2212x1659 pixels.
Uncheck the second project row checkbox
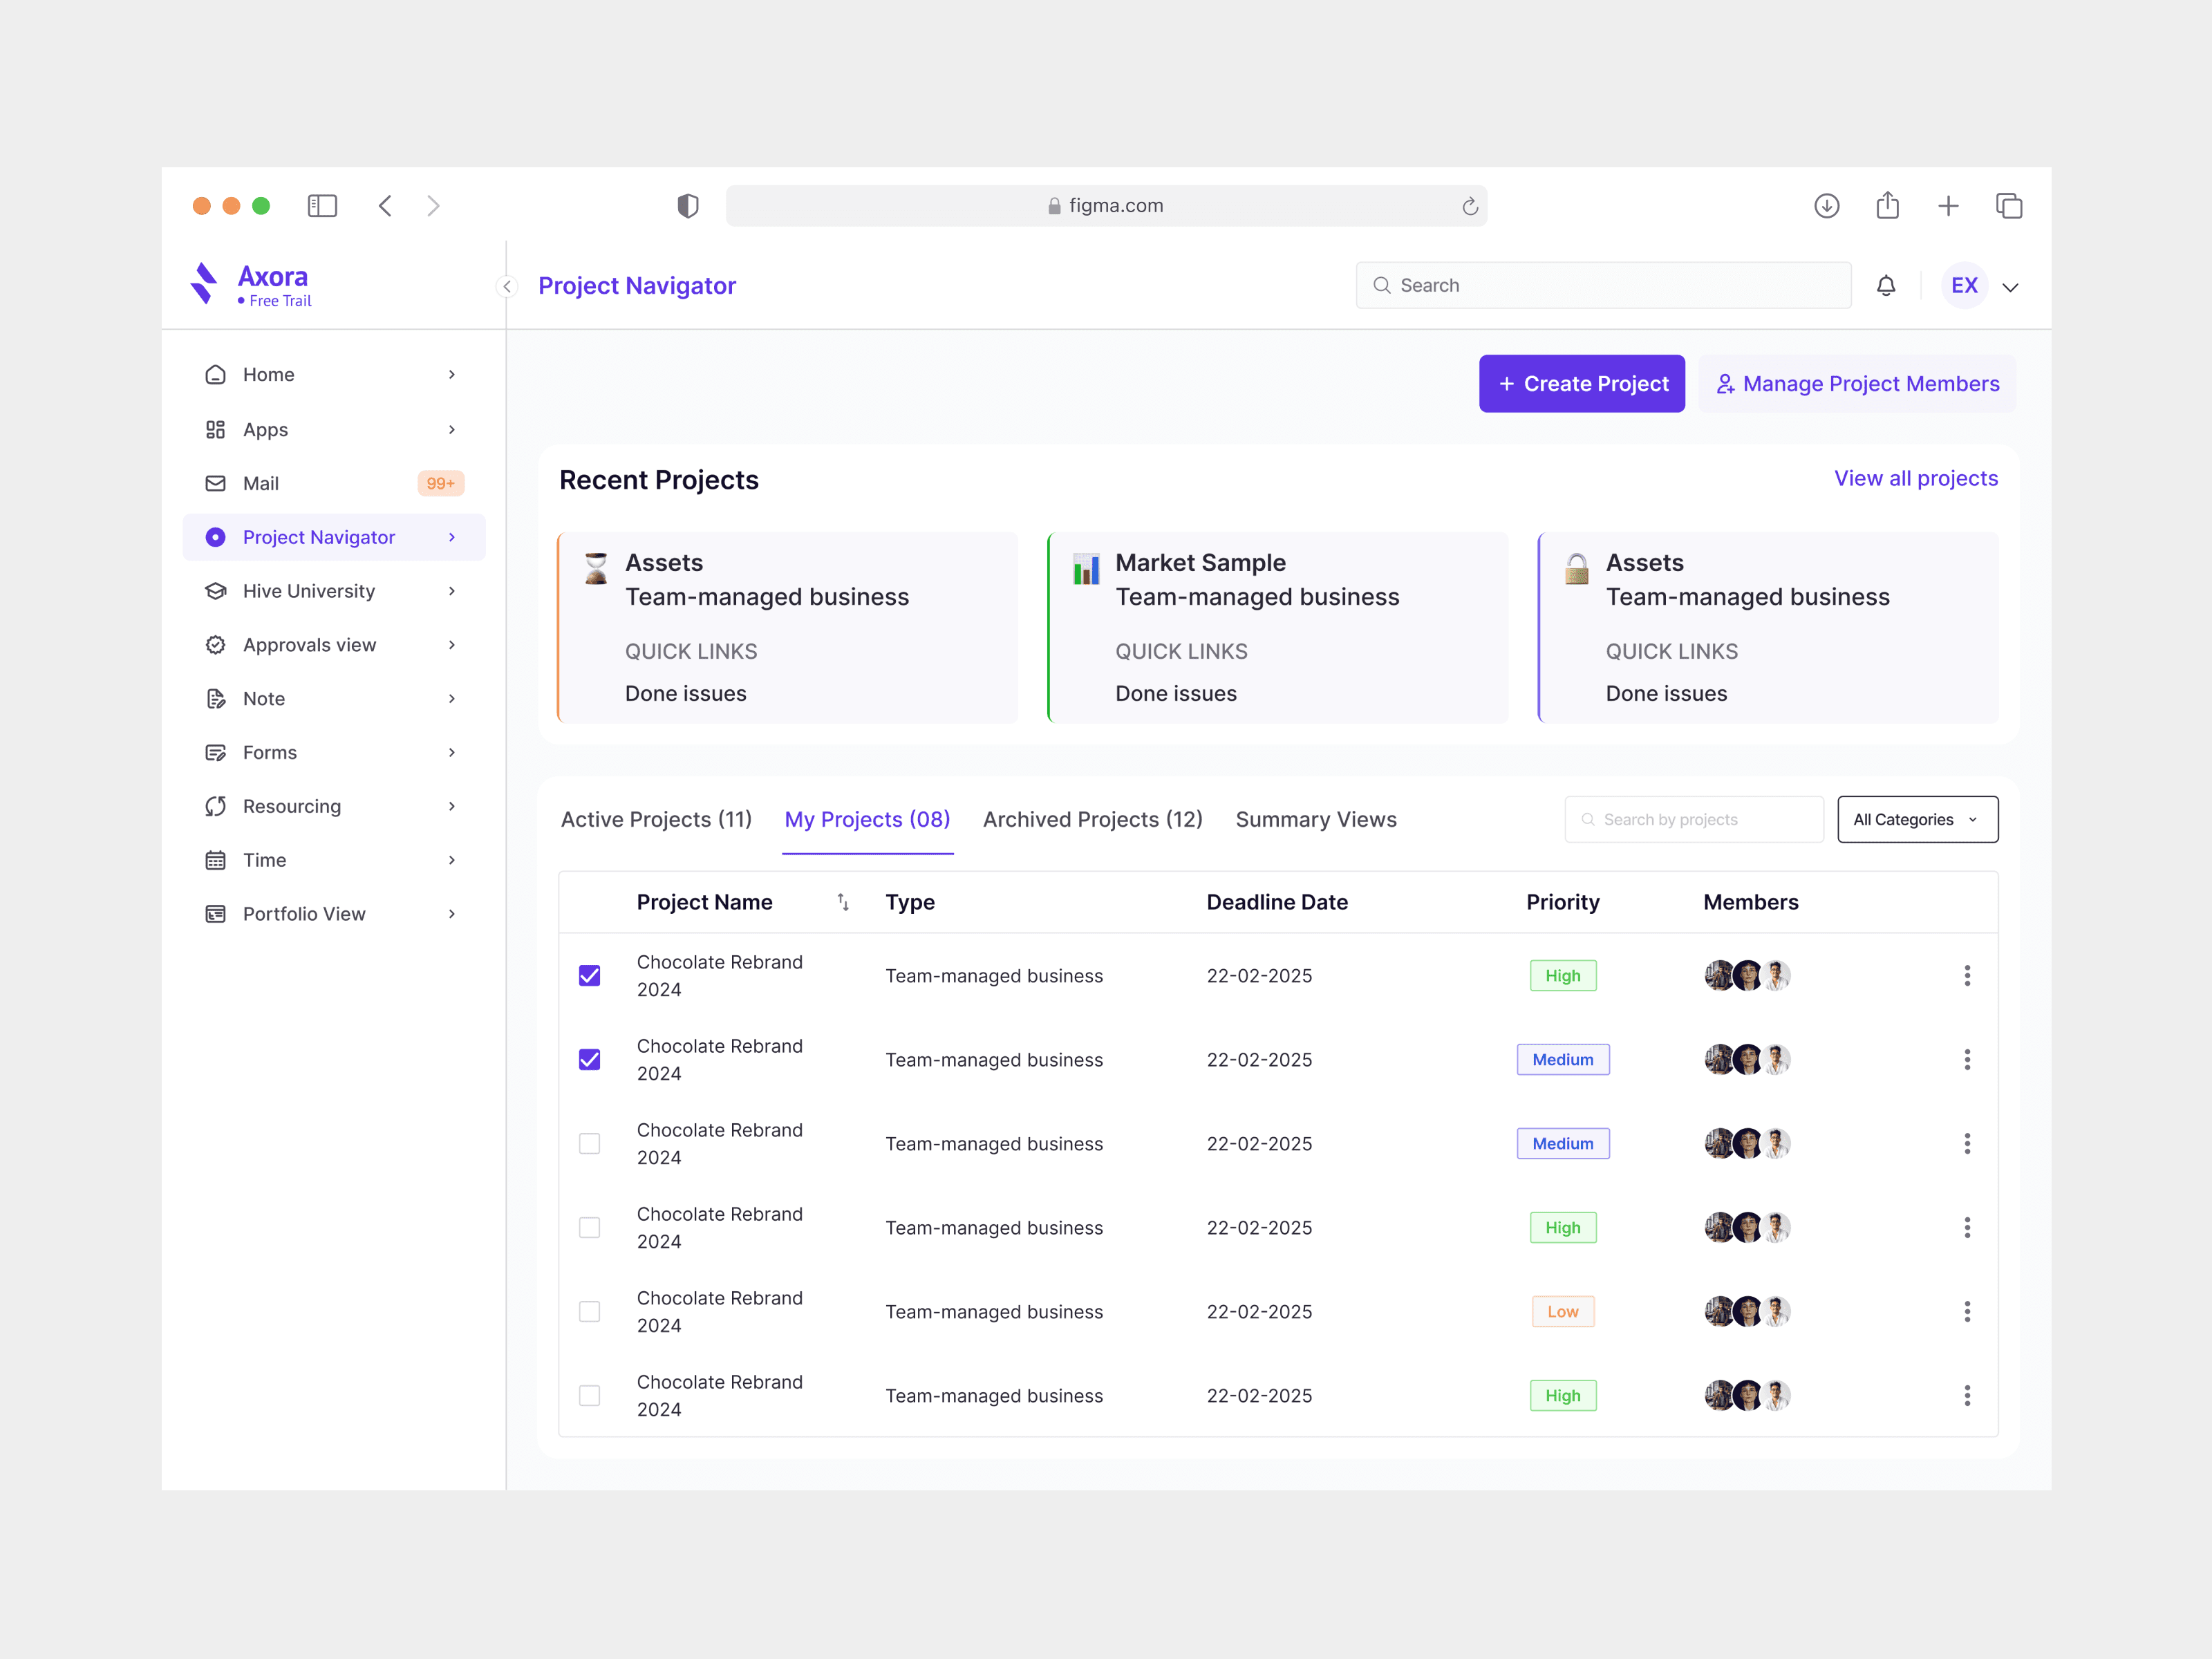click(x=590, y=1060)
